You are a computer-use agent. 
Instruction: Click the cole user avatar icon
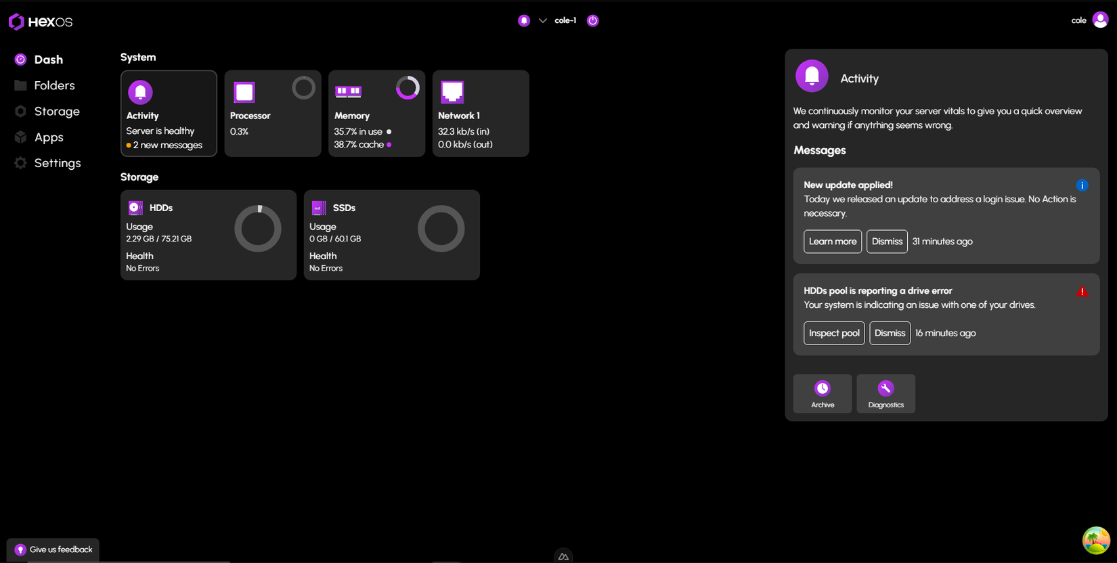pos(1100,20)
